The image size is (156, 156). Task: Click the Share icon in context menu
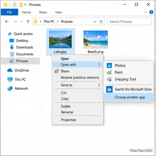[x=57, y=71]
